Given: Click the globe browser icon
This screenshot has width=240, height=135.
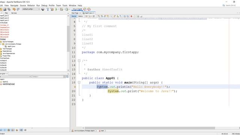Looking at the screenshot, I should tap(43, 9).
